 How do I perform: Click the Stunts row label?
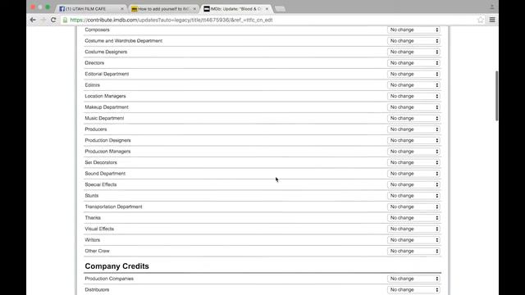tap(92, 195)
